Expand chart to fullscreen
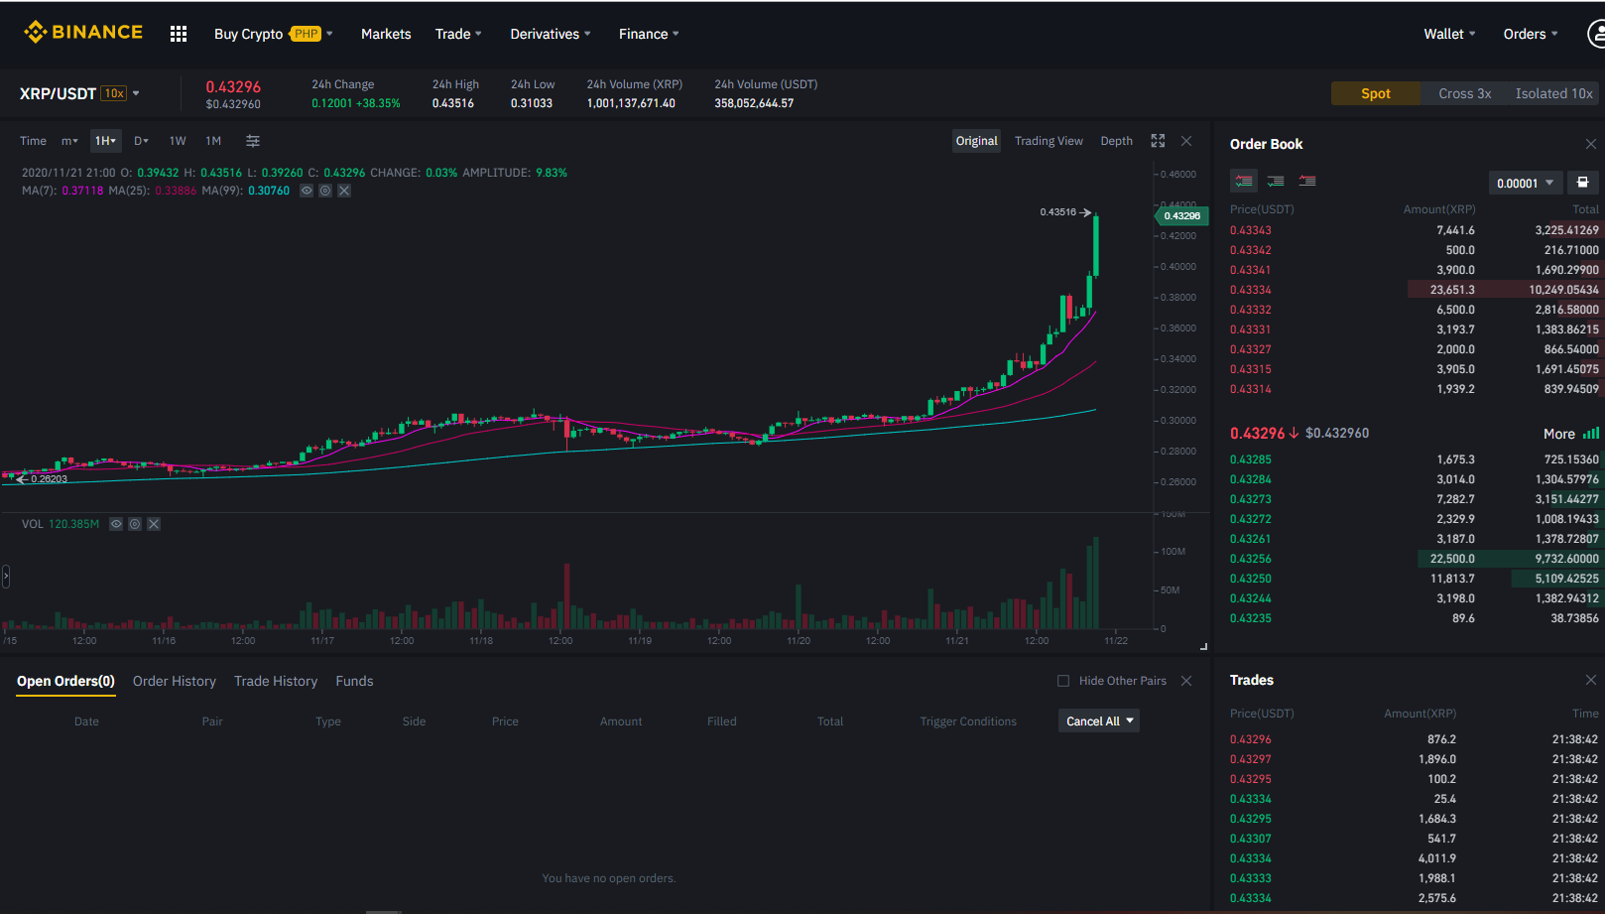 tap(1158, 141)
